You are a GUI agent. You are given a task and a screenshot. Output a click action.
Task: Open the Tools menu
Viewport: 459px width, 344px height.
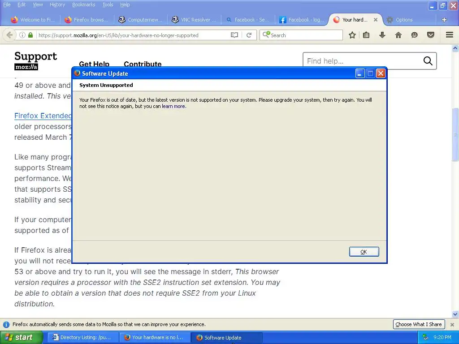click(x=108, y=4)
